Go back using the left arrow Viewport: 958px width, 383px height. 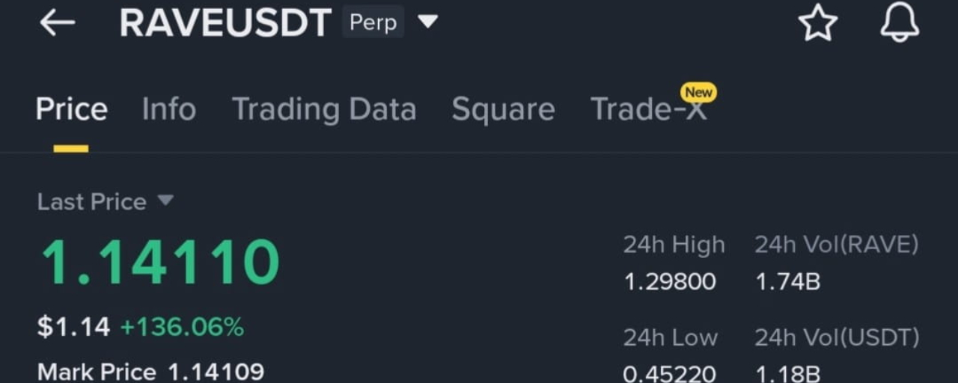(x=57, y=23)
